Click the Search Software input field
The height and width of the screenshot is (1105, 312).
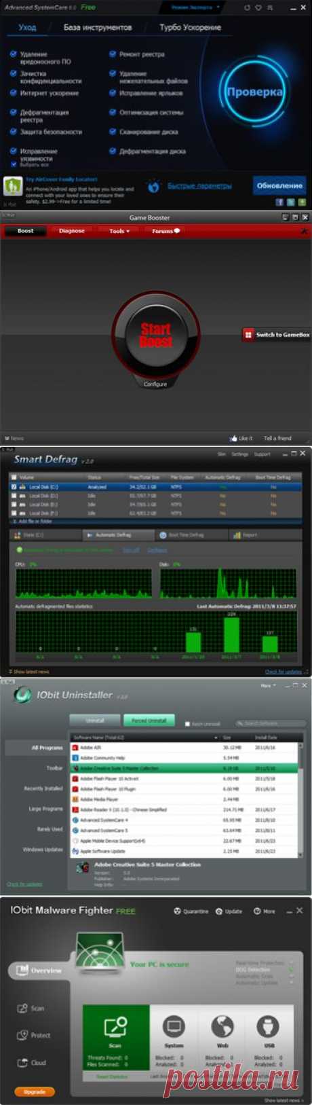point(270,724)
